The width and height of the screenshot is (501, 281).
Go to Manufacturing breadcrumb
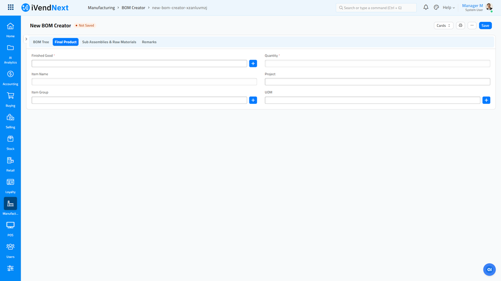[x=101, y=8]
